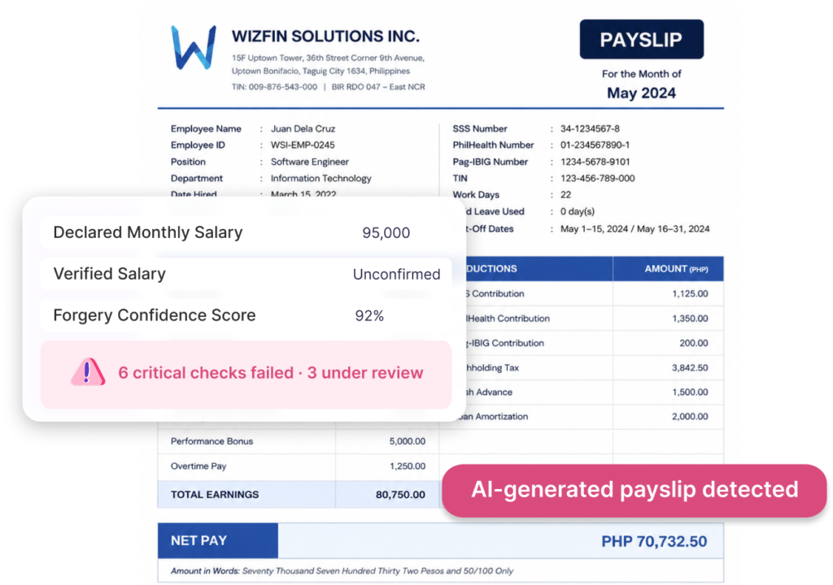Image resolution: width=833 pixels, height=585 pixels.
Task: Open the 6 critical checks failed alert
Action: click(x=246, y=375)
